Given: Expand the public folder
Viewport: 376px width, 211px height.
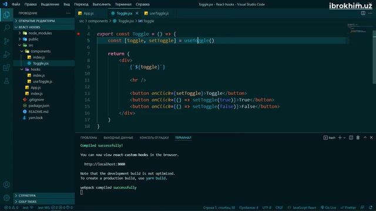Looking at the screenshot, I should (44, 39).
